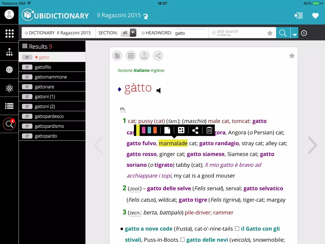325x244 pixels.
Task: Select result gattopardesco
Action: [52, 116]
